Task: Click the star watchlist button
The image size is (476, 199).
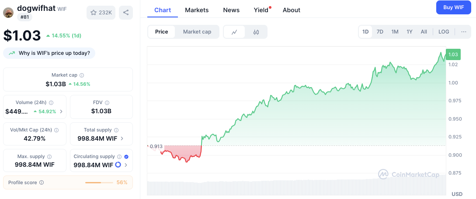Action: click(101, 13)
